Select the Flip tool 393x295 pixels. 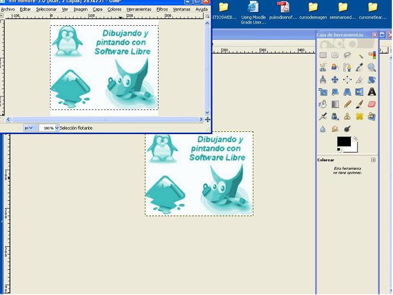(x=360, y=92)
